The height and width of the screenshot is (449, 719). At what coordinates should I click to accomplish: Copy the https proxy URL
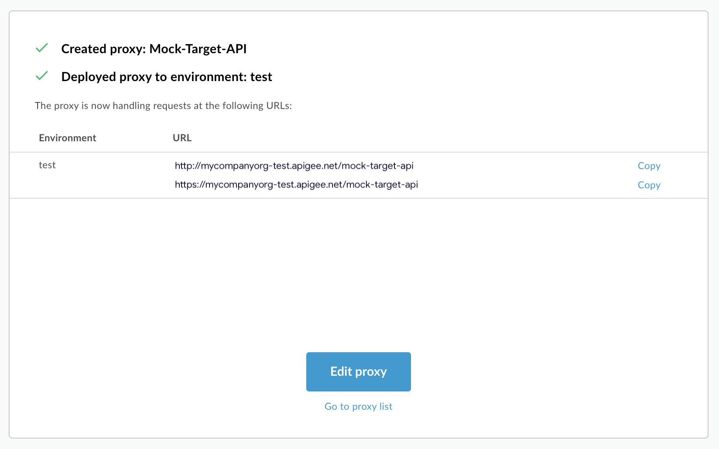pyautogui.click(x=649, y=185)
